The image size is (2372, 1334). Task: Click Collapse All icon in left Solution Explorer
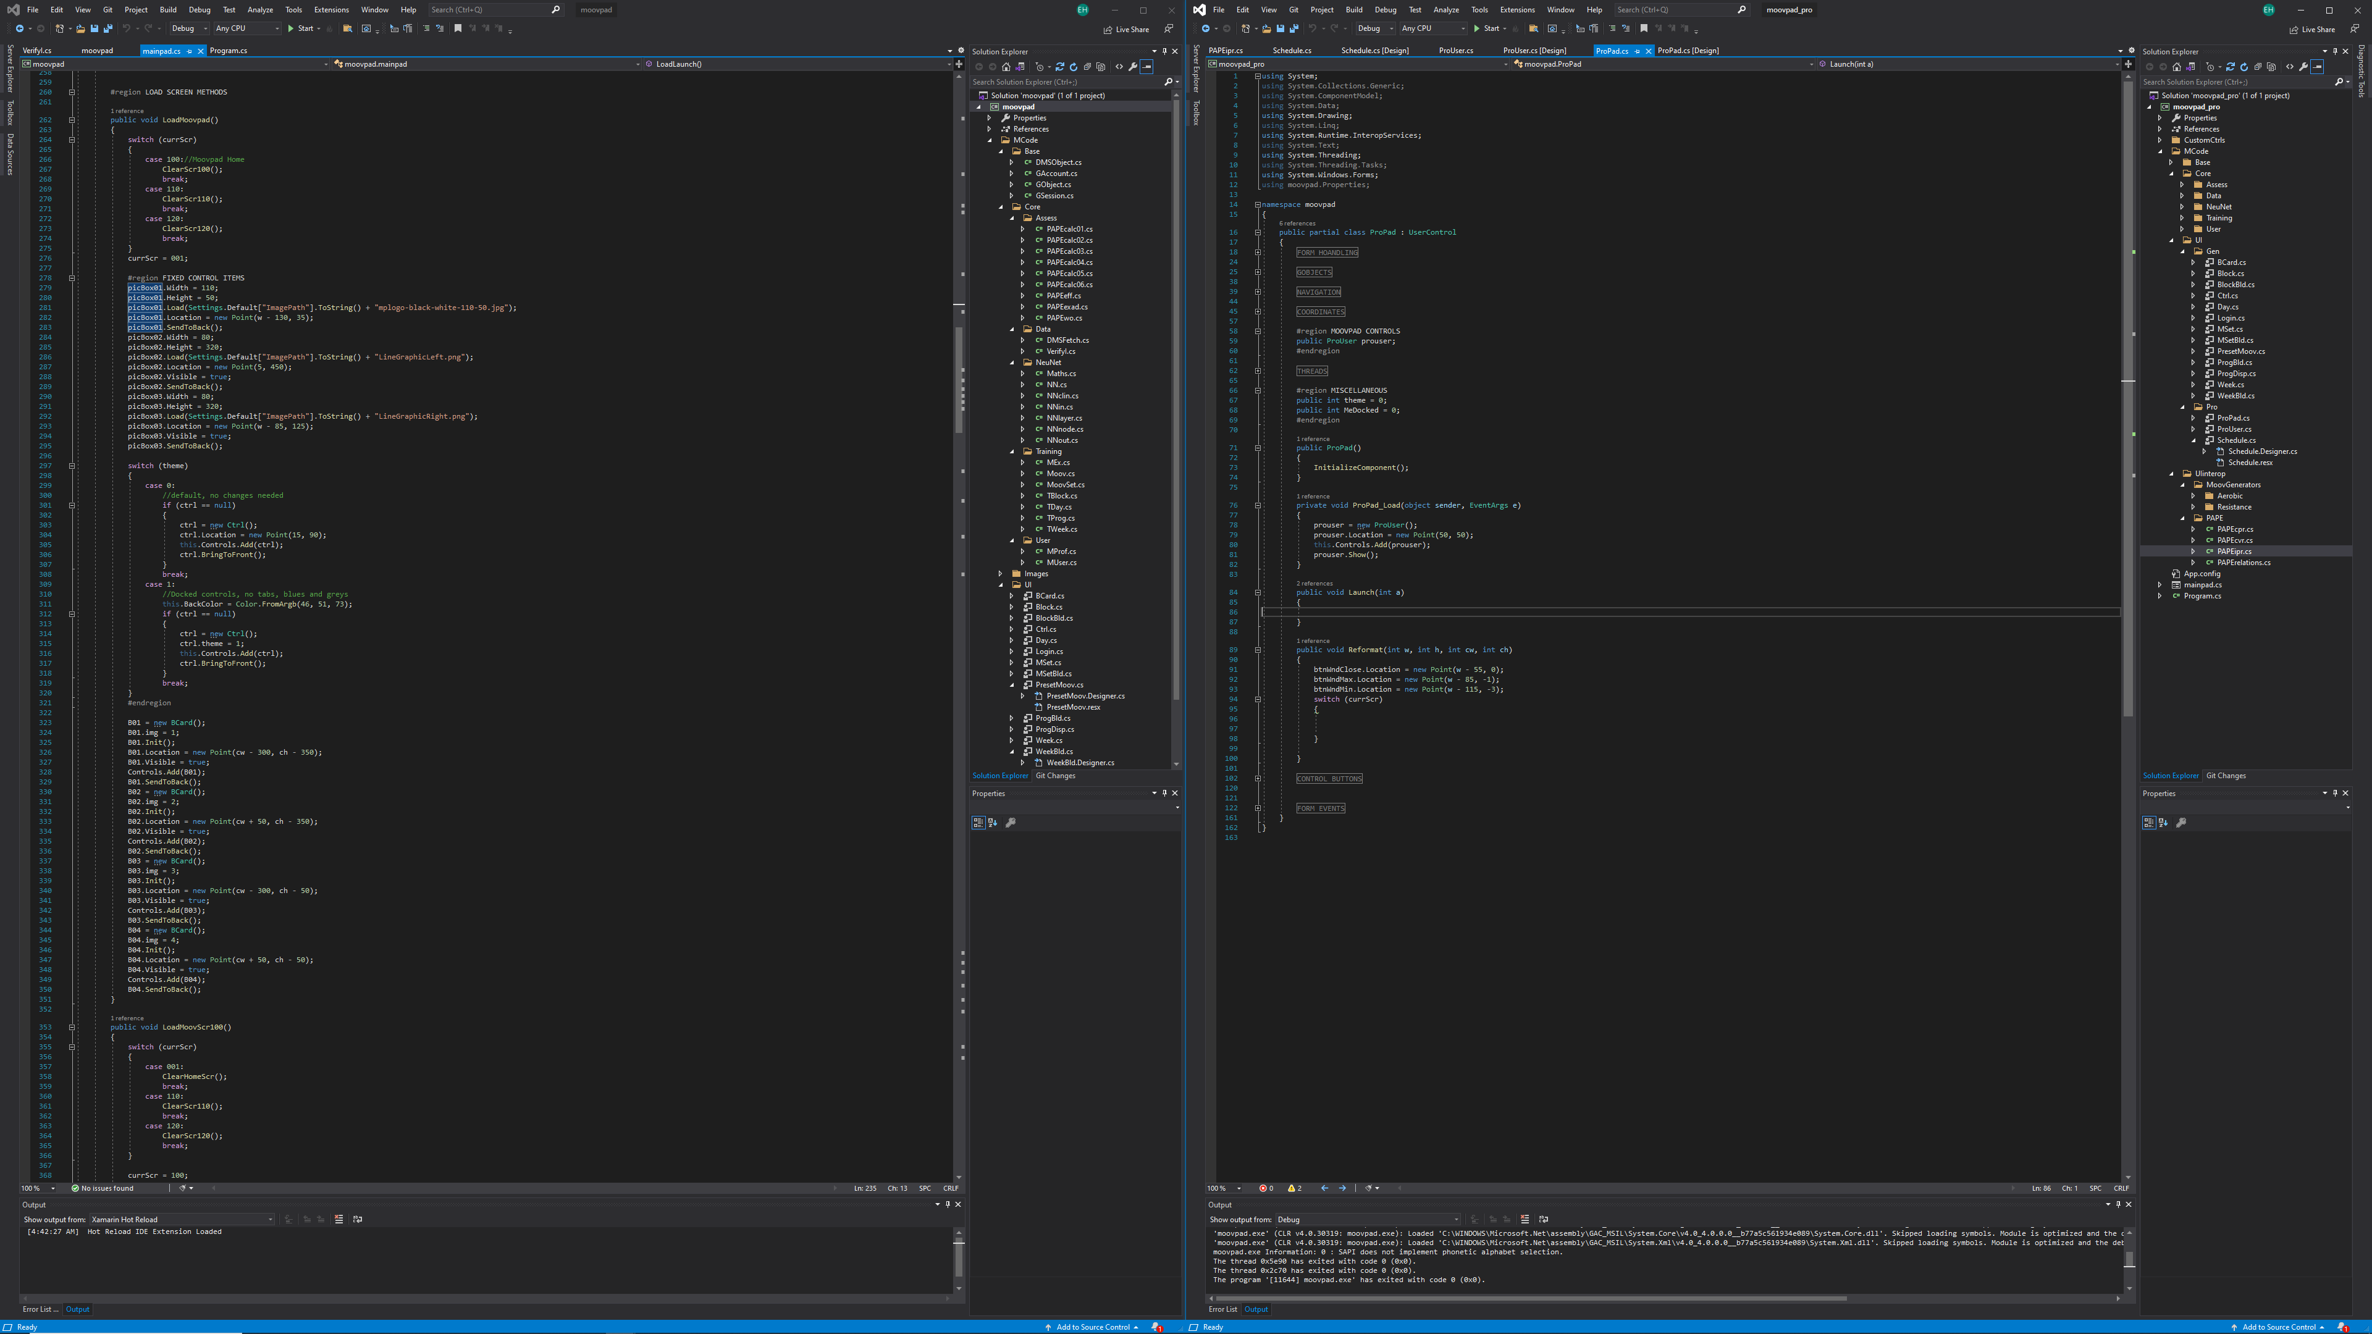1087,67
